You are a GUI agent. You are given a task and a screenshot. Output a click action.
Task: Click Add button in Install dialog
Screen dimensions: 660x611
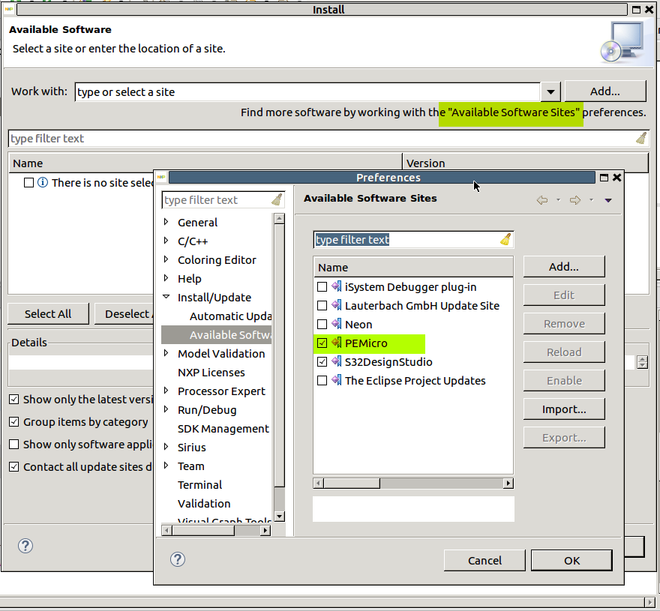coord(604,91)
